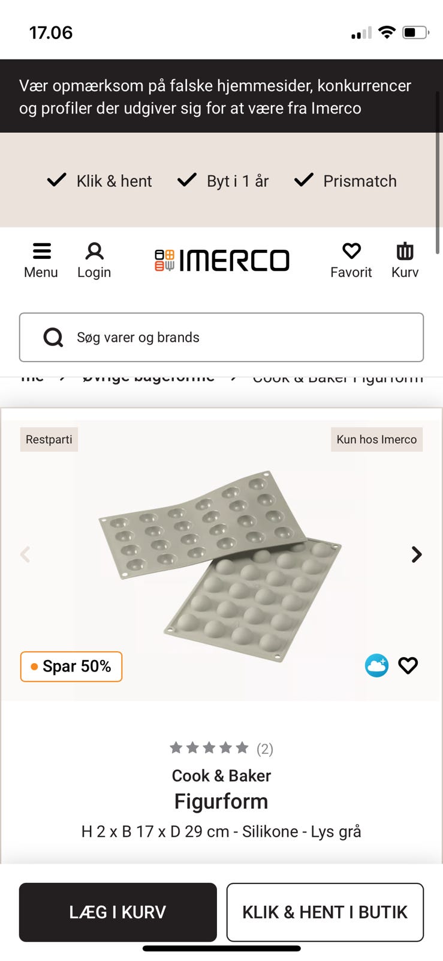Show next product image with right arrow
Screen dimensions: 443x961
tap(417, 554)
